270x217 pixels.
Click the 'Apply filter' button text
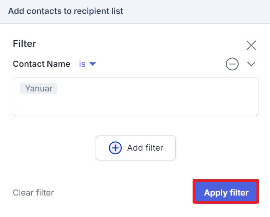pyautogui.click(x=226, y=192)
